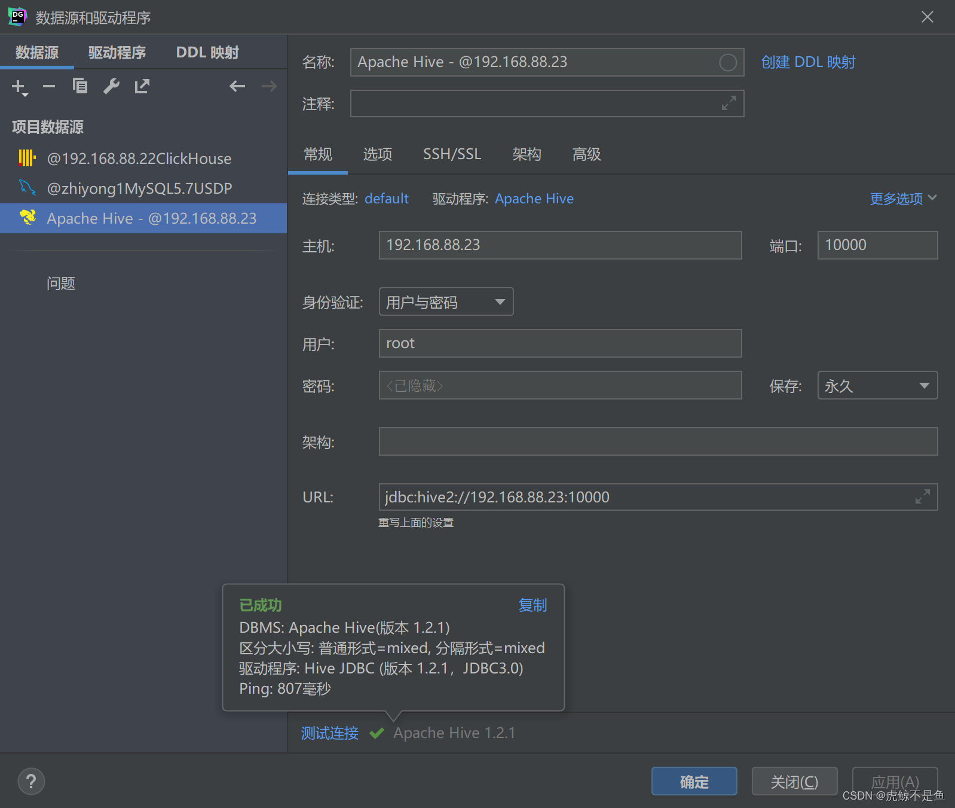
Task: Select Apache Hive - @192.168.88.23 data source
Action: (143, 218)
